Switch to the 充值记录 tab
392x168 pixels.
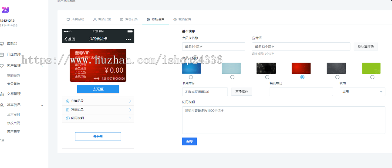tap(102, 19)
